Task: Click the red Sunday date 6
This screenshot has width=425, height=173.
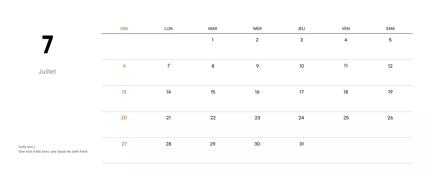Action: 124,66
